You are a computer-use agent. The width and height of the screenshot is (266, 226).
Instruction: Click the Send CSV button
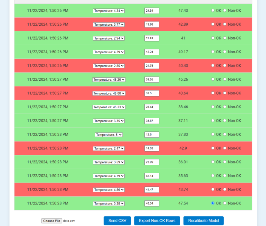tap(117, 221)
